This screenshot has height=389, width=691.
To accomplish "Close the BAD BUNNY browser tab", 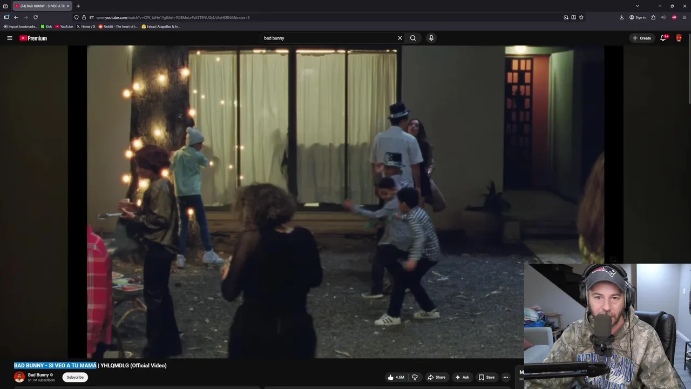I will tap(68, 6).
